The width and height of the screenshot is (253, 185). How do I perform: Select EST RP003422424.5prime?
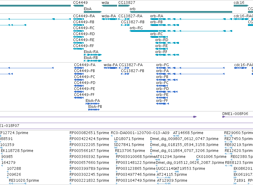tap(89, 139)
